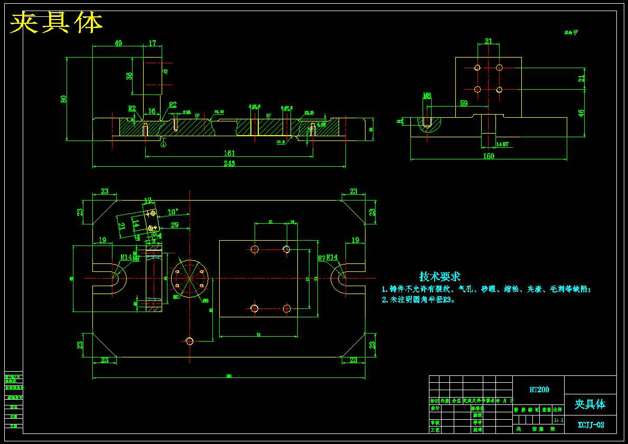This screenshot has width=628, height=444.
Task: Select the 标记 revision header
Action: [434, 401]
